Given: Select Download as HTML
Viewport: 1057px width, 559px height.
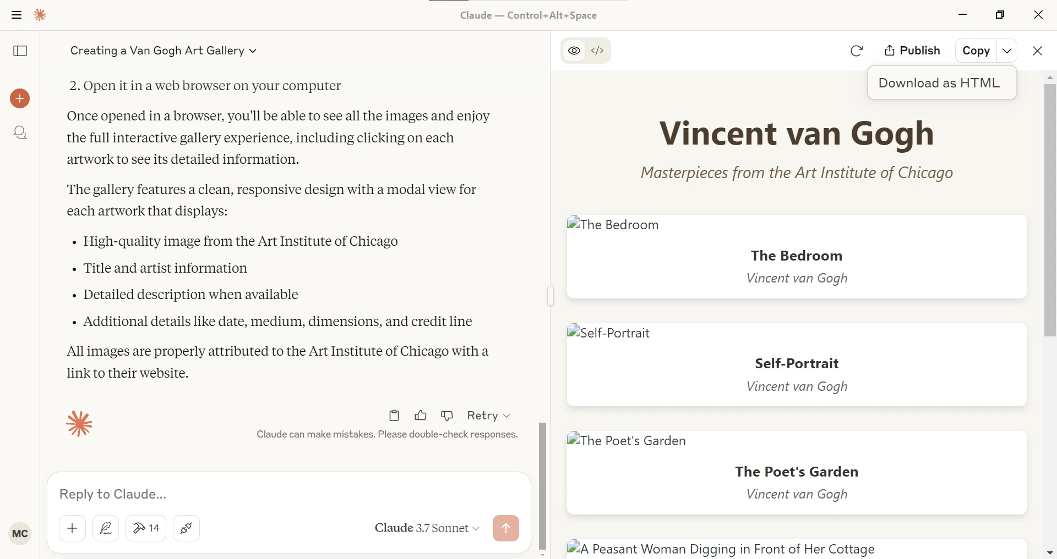Looking at the screenshot, I should (939, 83).
